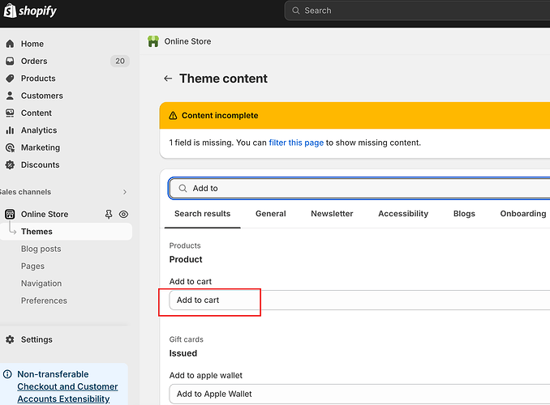This screenshot has width=550, height=405.
Task: Switch to the Accessibility tab
Action: point(403,214)
